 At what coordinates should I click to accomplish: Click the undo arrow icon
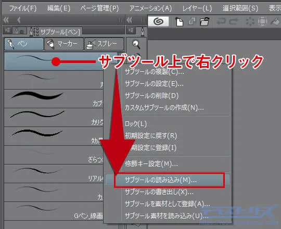221,21
